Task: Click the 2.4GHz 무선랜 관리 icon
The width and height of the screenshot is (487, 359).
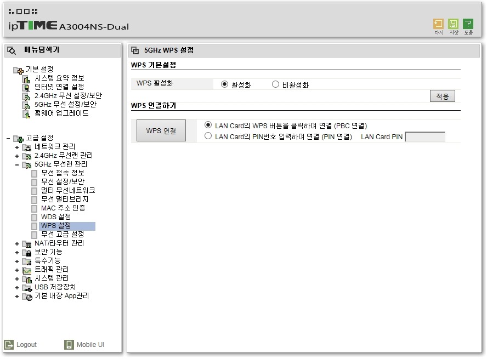Action: [x=27, y=156]
